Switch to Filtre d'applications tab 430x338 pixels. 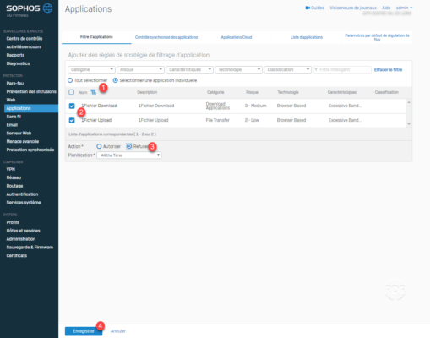[96, 37]
